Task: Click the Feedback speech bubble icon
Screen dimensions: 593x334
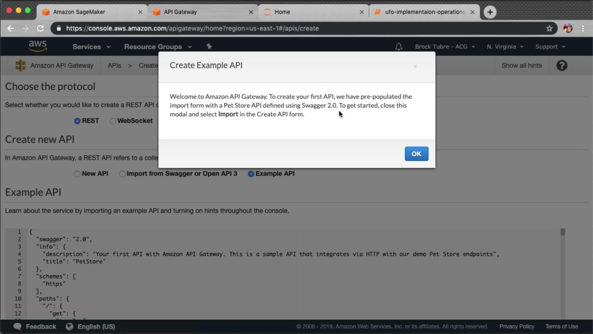Action: tap(18, 327)
